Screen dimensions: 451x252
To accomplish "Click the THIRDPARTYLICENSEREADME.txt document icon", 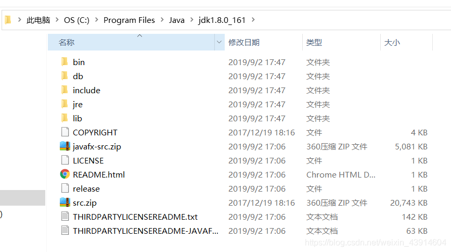I will coord(65,216).
